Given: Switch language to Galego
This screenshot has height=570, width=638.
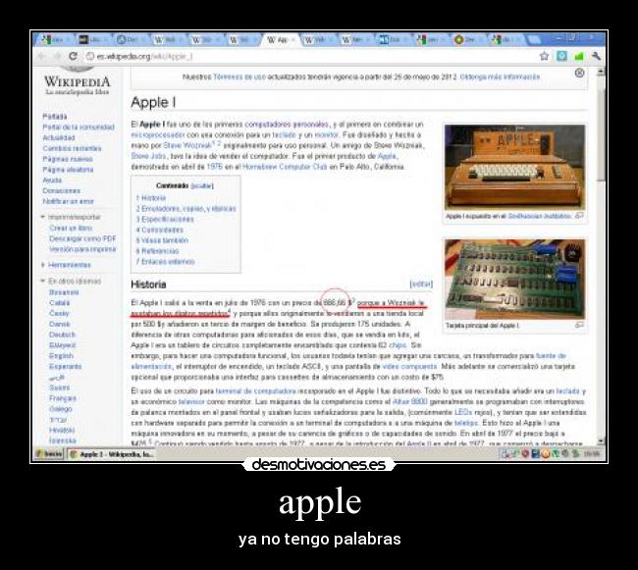Looking at the screenshot, I should (61, 408).
